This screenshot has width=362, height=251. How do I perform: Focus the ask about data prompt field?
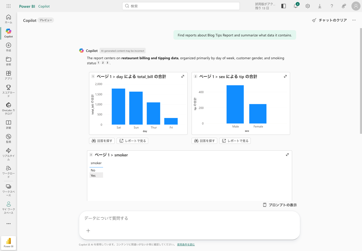point(190,218)
